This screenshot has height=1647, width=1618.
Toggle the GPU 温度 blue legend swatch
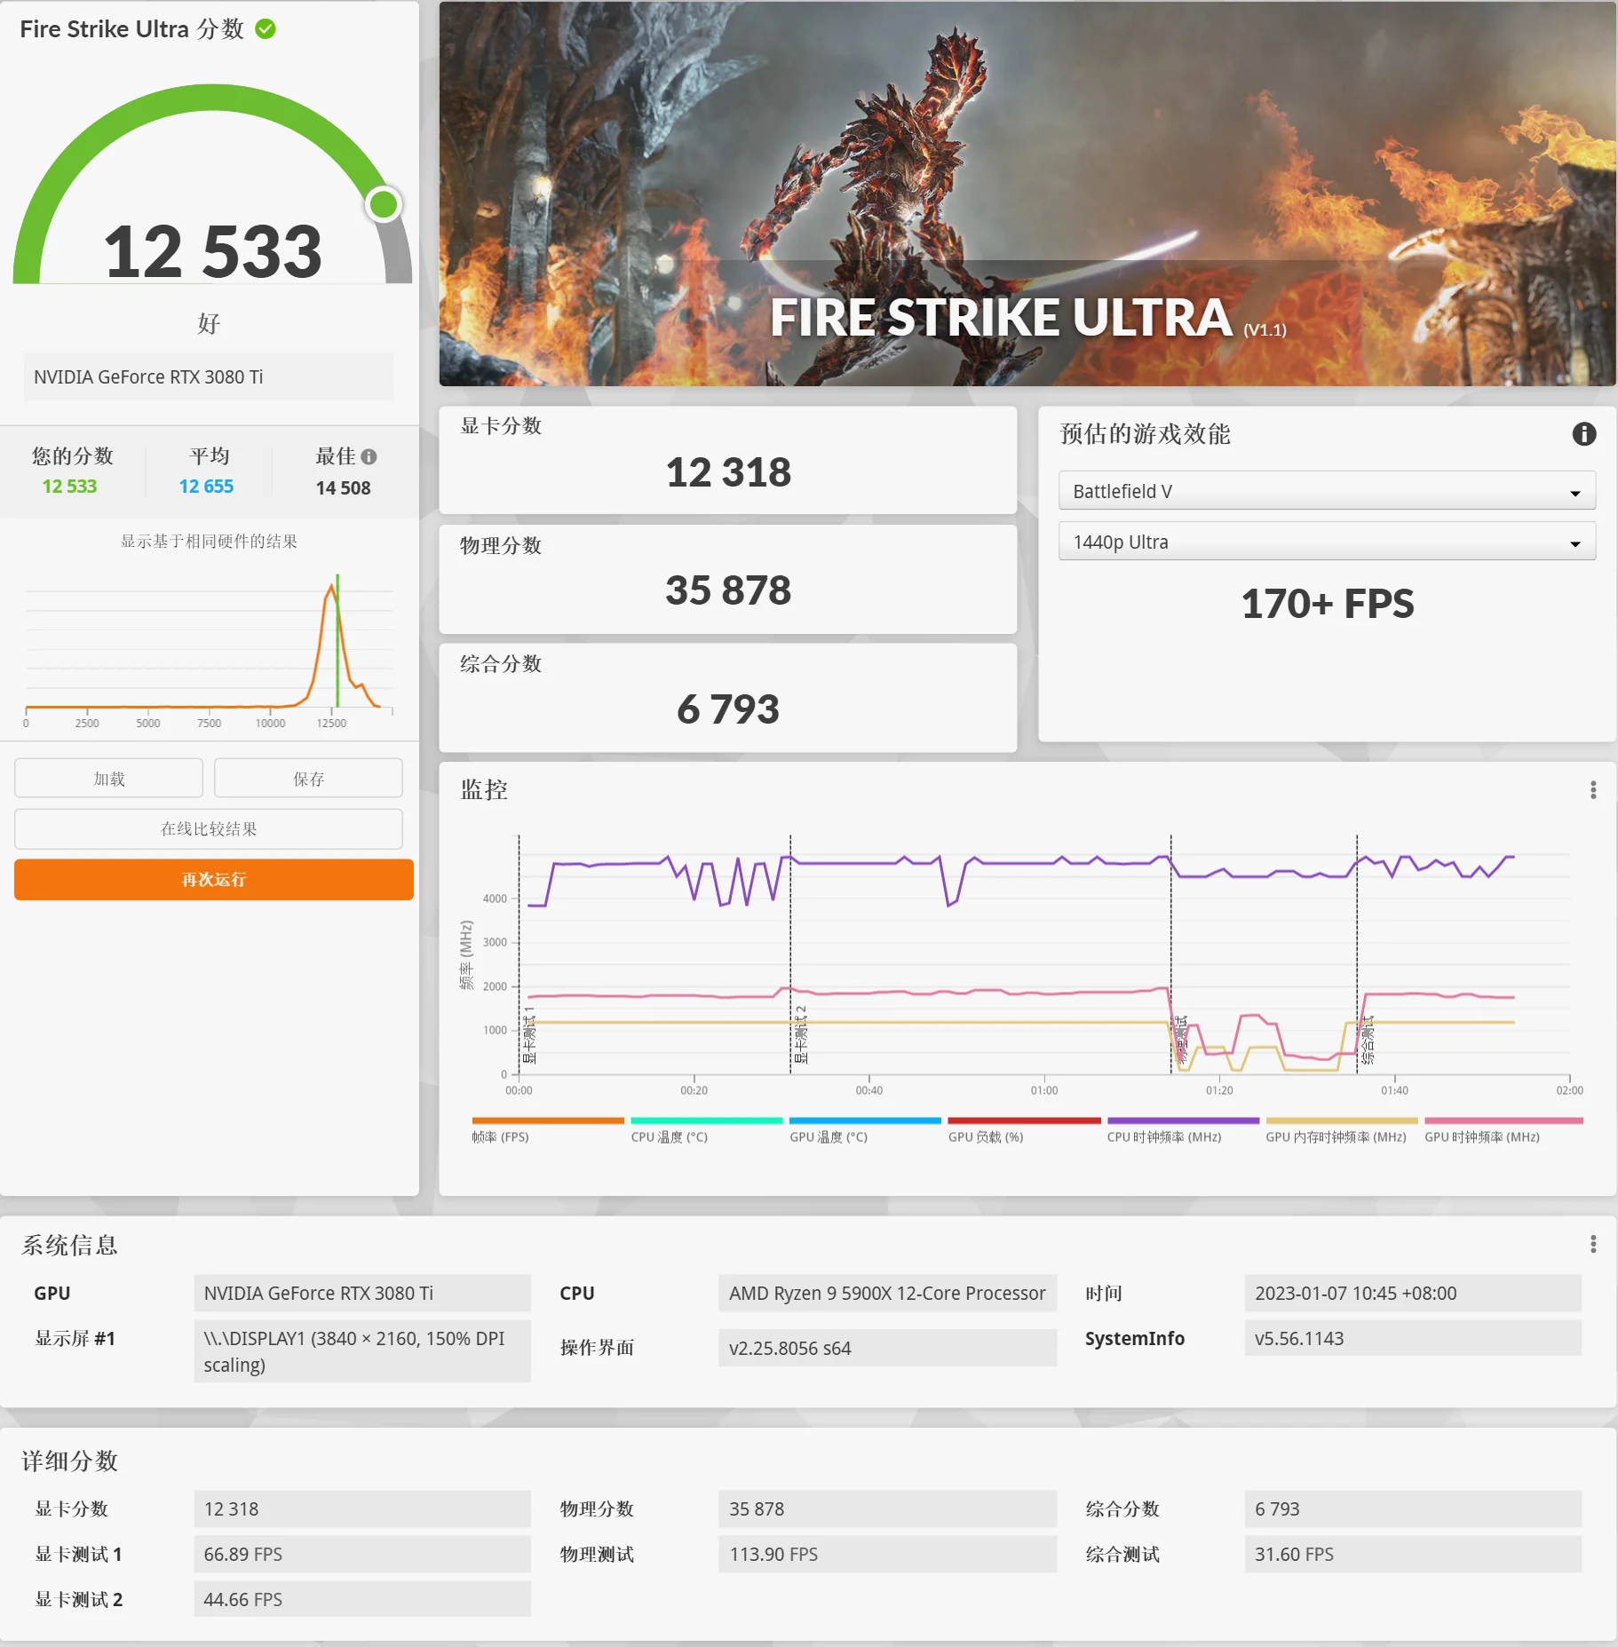click(x=865, y=1120)
